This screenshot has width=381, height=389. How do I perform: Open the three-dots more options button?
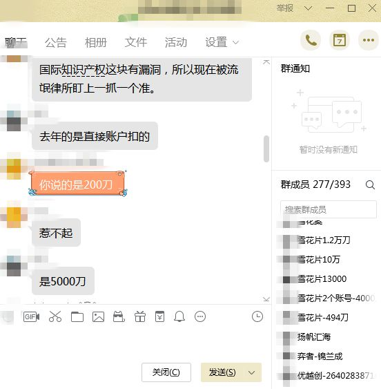(369, 40)
